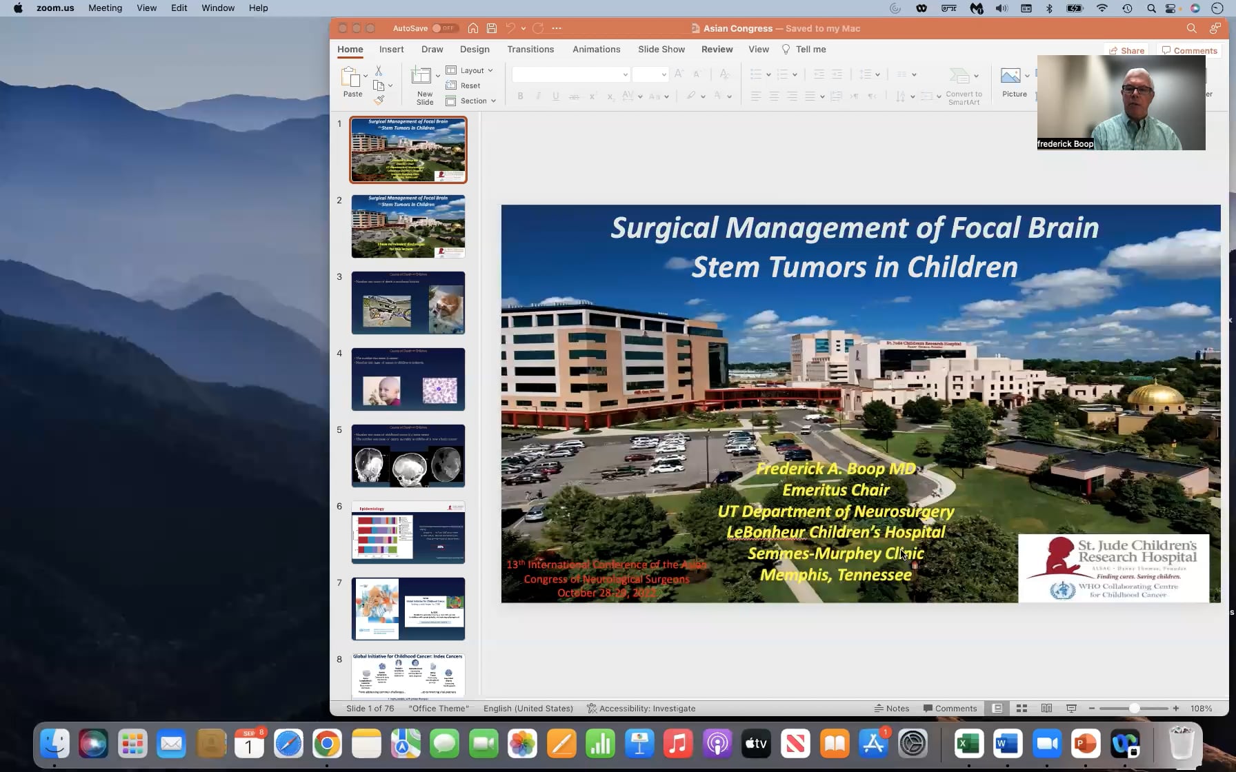Expand the Paste options arrow
Screen dimensions: 1236x772
click(x=366, y=76)
